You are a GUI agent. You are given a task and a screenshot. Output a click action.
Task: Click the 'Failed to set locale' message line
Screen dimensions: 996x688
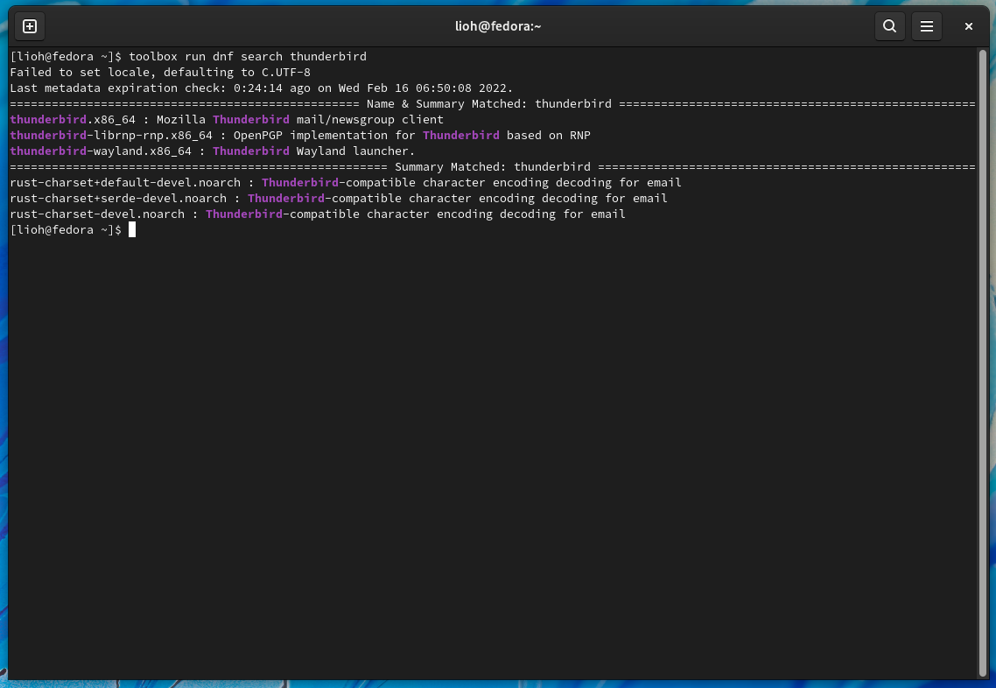pyautogui.click(x=160, y=73)
